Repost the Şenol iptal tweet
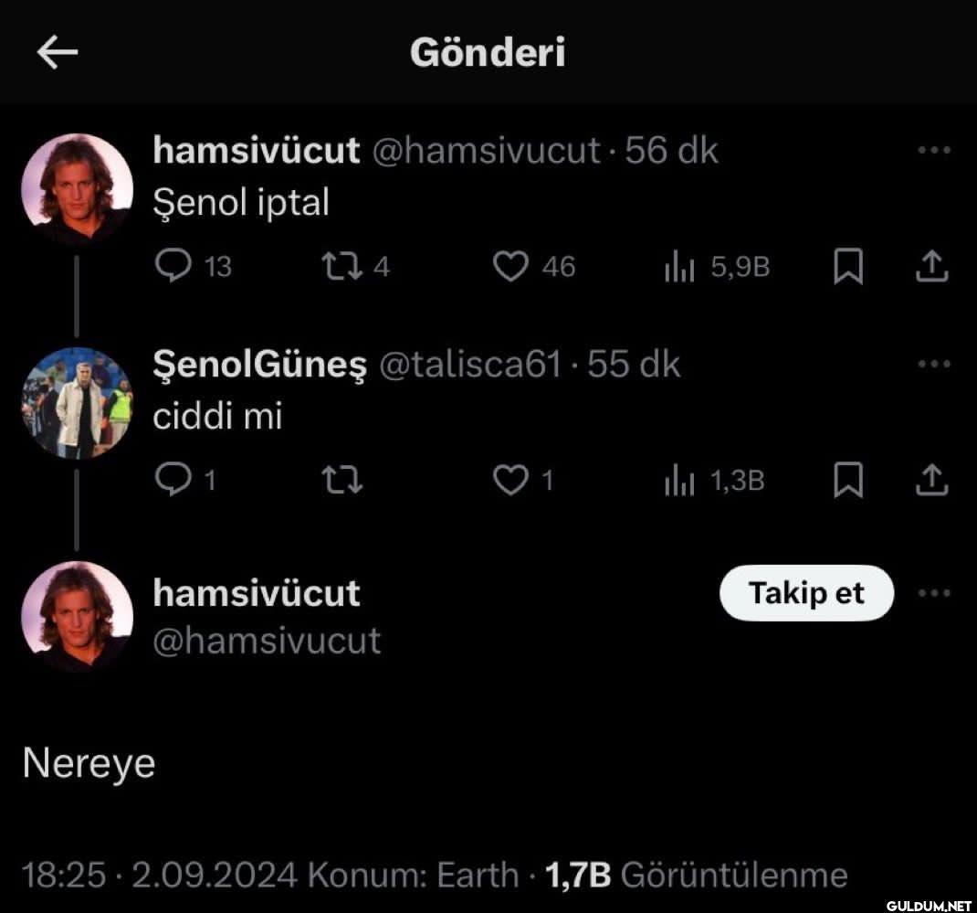The width and height of the screenshot is (977, 913). [355, 266]
